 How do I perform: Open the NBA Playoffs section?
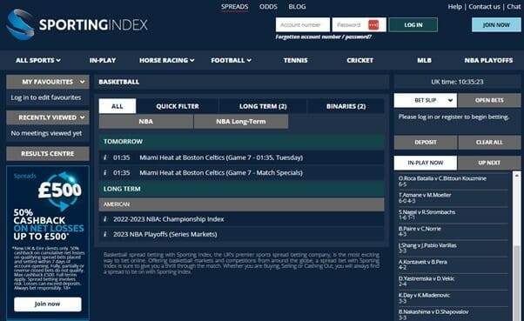click(488, 60)
